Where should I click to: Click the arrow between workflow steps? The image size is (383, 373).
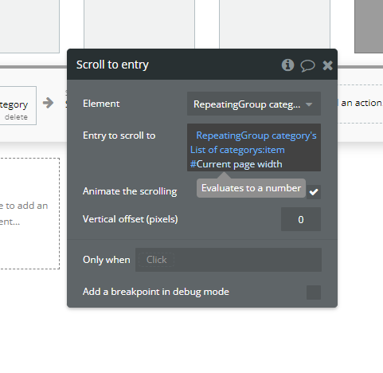click(48, 103)
